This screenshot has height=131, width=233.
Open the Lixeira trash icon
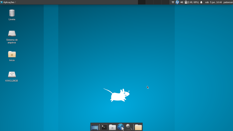click(x=12, y=13)
